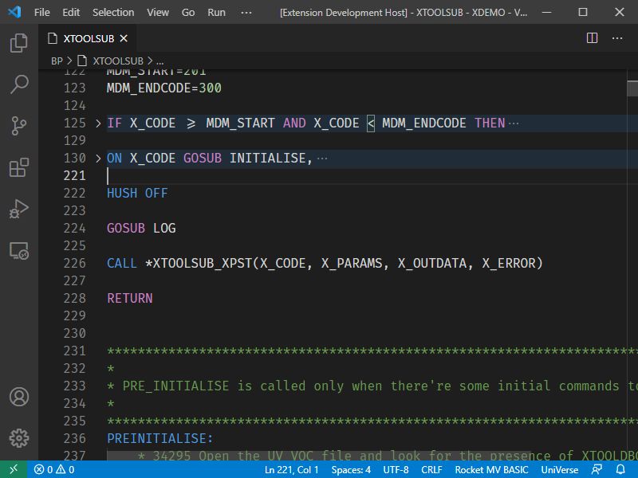The width and height of the screenshot is (638, 478).
Task: Split the editor to the right
Action: coord(592,38)
